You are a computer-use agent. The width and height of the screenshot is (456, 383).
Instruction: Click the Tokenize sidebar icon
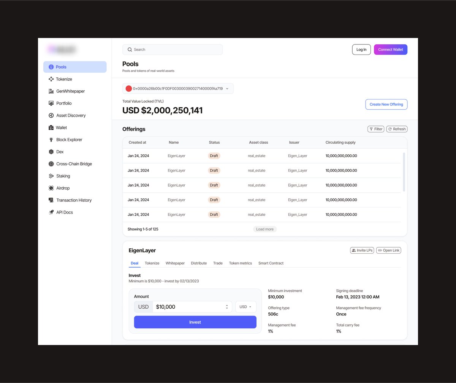(x=51, y=79)
